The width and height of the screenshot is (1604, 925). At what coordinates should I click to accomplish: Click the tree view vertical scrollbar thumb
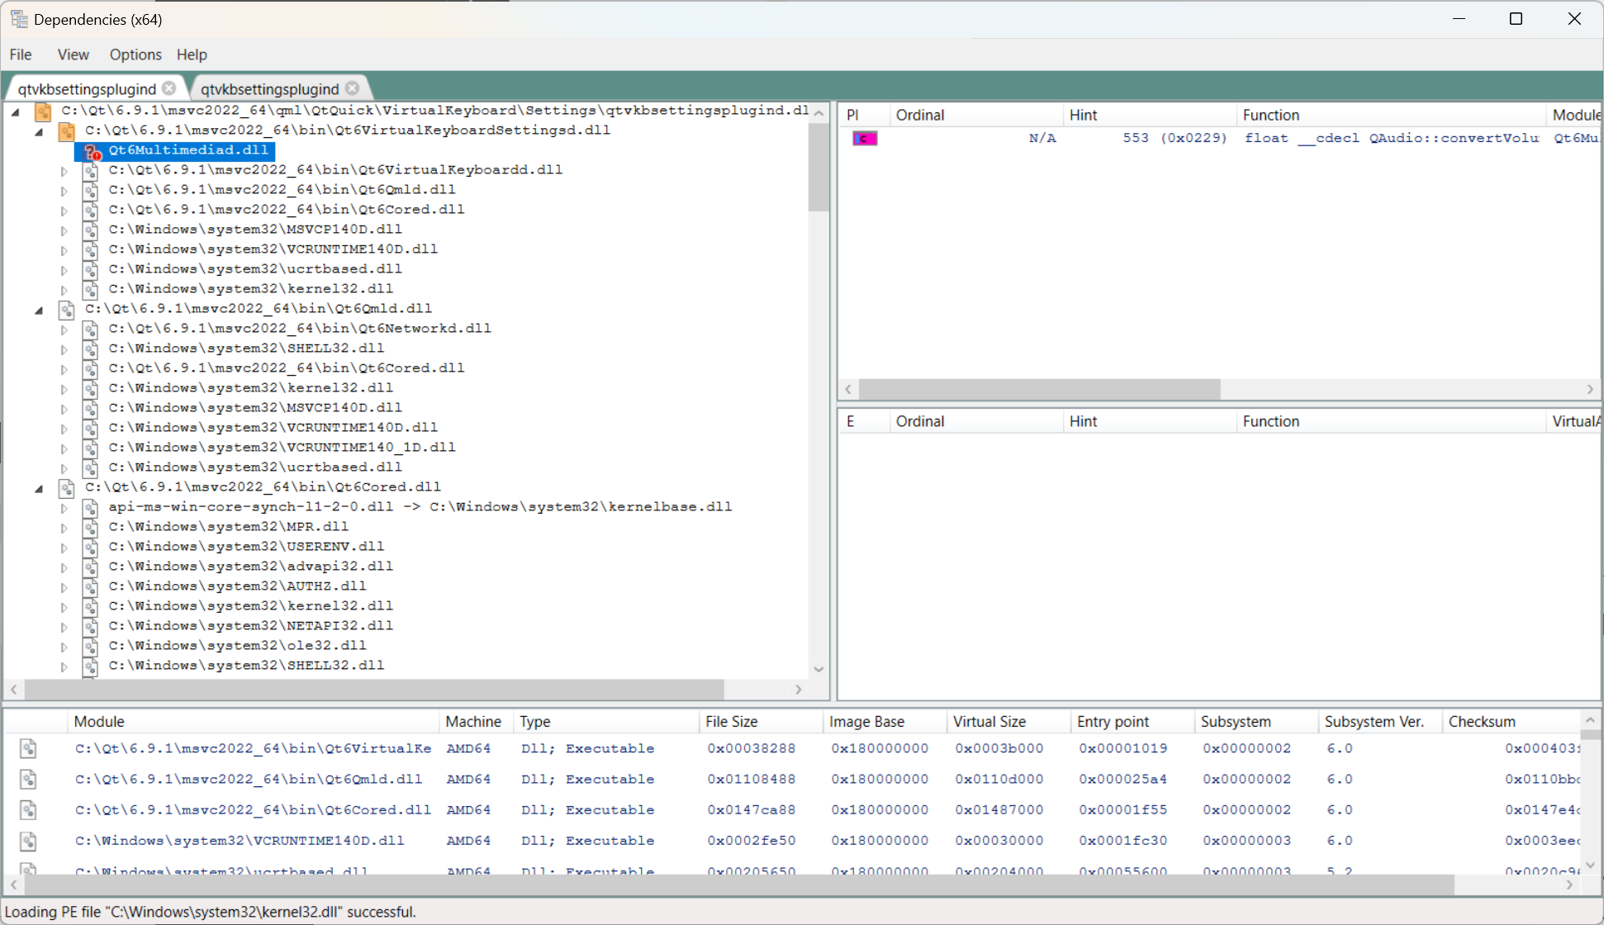[818, 167]
